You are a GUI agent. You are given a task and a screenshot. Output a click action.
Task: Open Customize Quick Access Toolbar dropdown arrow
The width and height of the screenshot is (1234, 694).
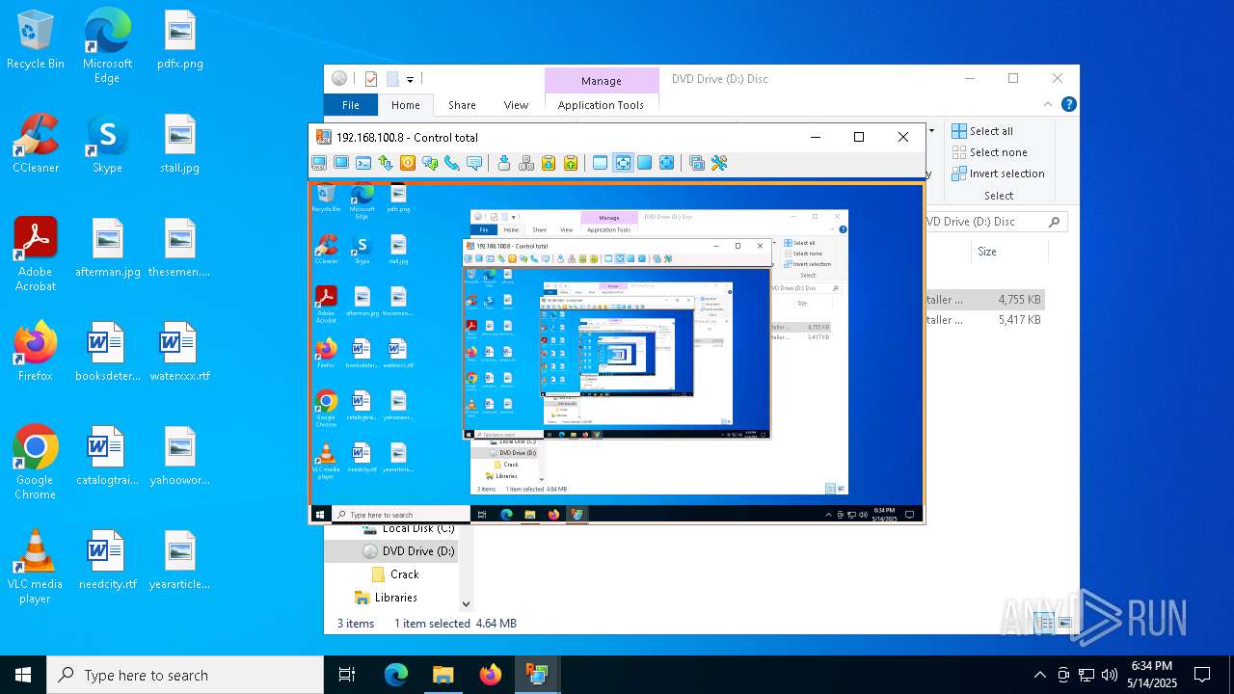pyautogui.click(x=410, y=79)
